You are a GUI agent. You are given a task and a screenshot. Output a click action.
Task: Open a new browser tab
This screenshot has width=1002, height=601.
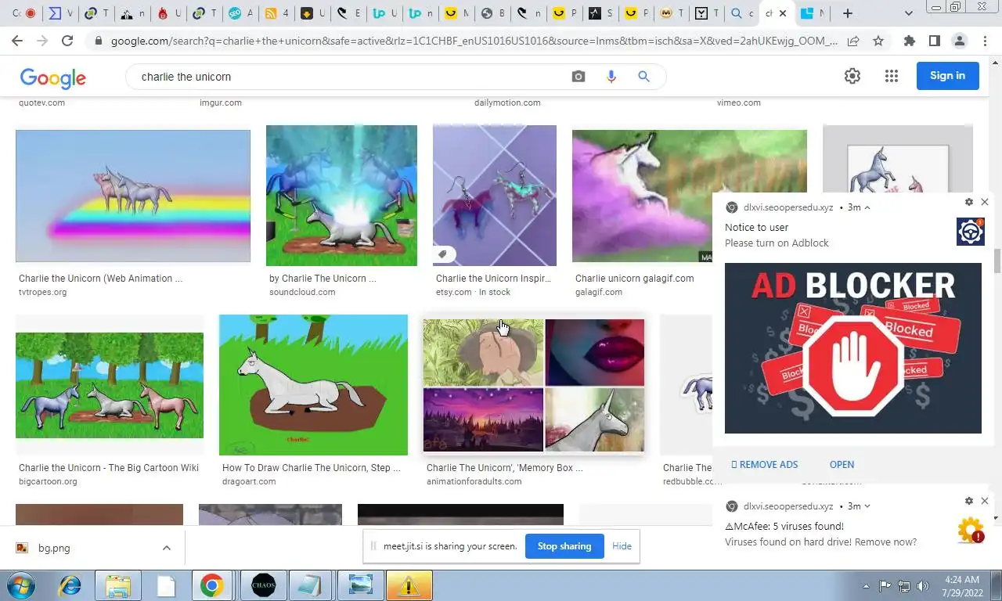[x=847, y=13]
